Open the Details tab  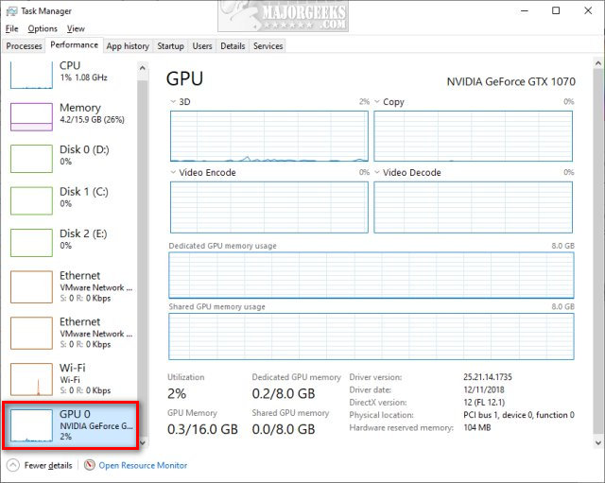coord(233,45)
